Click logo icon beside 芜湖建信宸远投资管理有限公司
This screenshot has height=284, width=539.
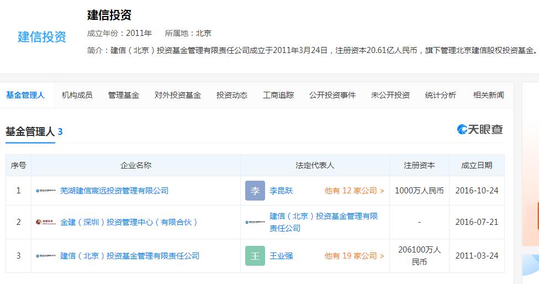pos(46,191)
